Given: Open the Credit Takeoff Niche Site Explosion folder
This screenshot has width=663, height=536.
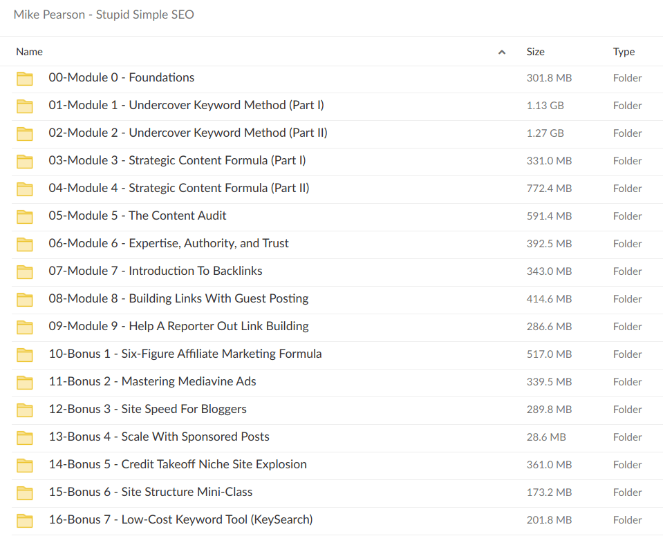Looking at the screenshot, I should 177,464.
